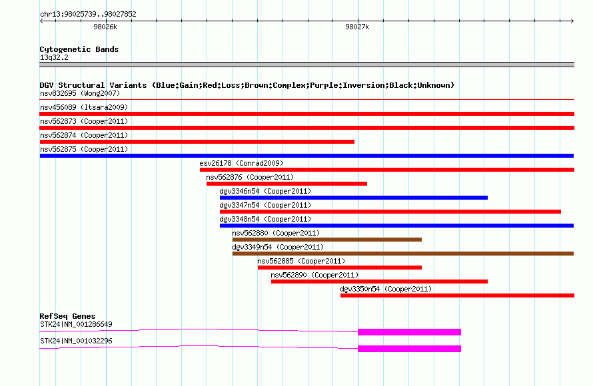593x386 pixels.
Task: Select the red nsv562890 loss bar
Action: tap(379, 282)
